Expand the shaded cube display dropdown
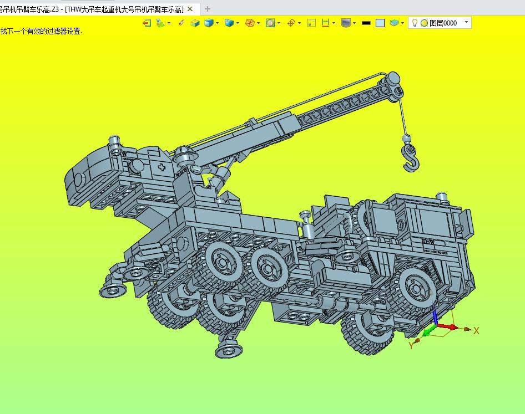The height and width of the screenshot is (414, 525). pyautogui.click(x=217, y=23)
